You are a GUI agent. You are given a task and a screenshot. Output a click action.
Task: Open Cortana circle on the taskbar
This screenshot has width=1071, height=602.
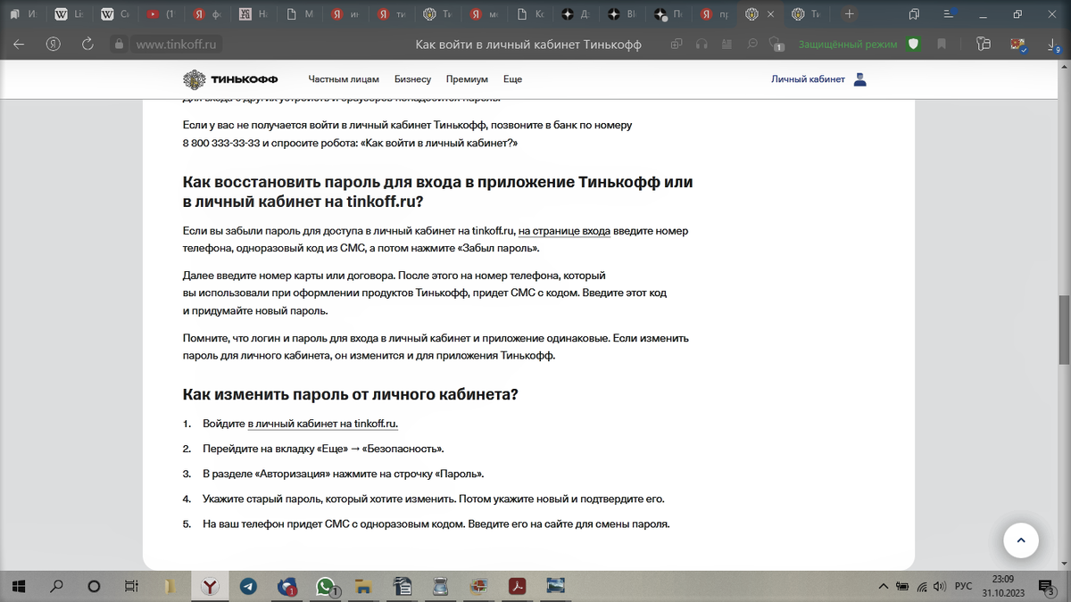click(95, 586)
